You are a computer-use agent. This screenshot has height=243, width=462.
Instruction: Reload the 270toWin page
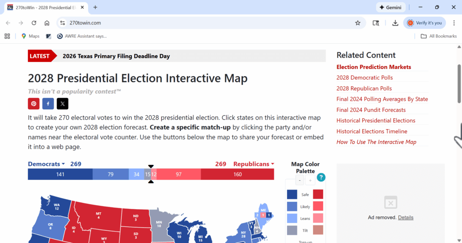[34, 23]
